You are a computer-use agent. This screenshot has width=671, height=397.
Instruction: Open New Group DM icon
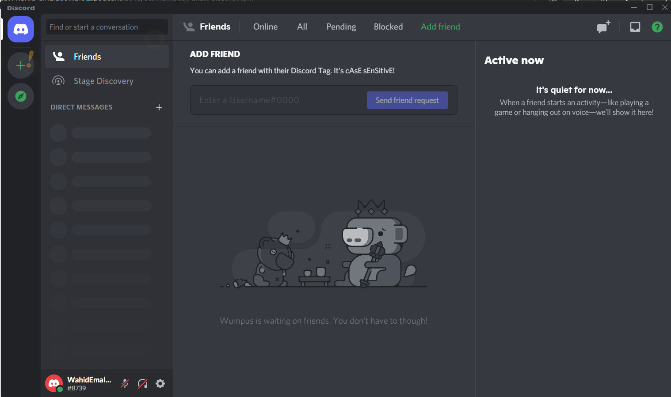603,27
